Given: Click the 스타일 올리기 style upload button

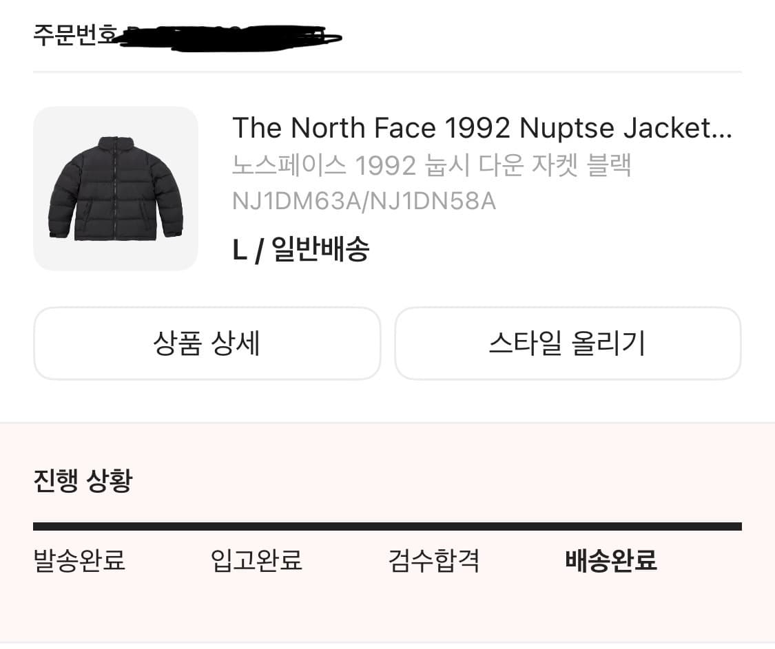Looking at the screenshot, I should [568, 343].
